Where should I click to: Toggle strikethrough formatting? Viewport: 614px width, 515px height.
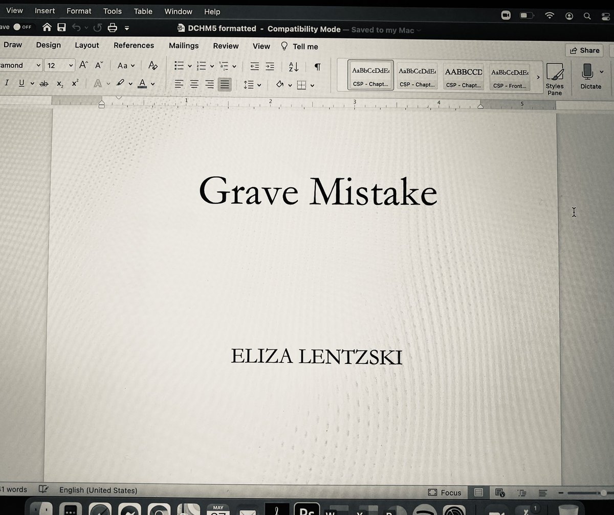coord(44,83)
